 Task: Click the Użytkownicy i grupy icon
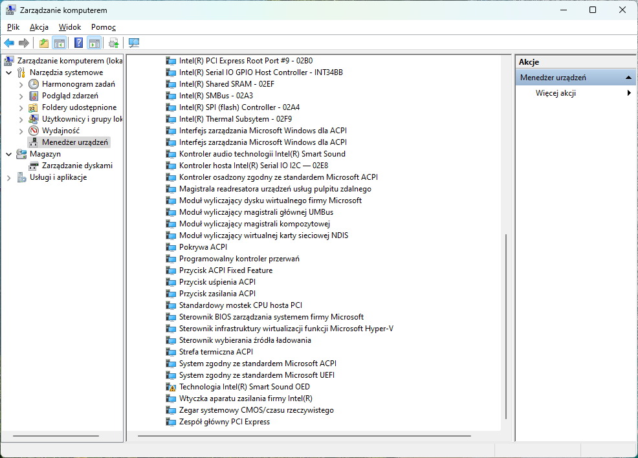pos(34,119)
